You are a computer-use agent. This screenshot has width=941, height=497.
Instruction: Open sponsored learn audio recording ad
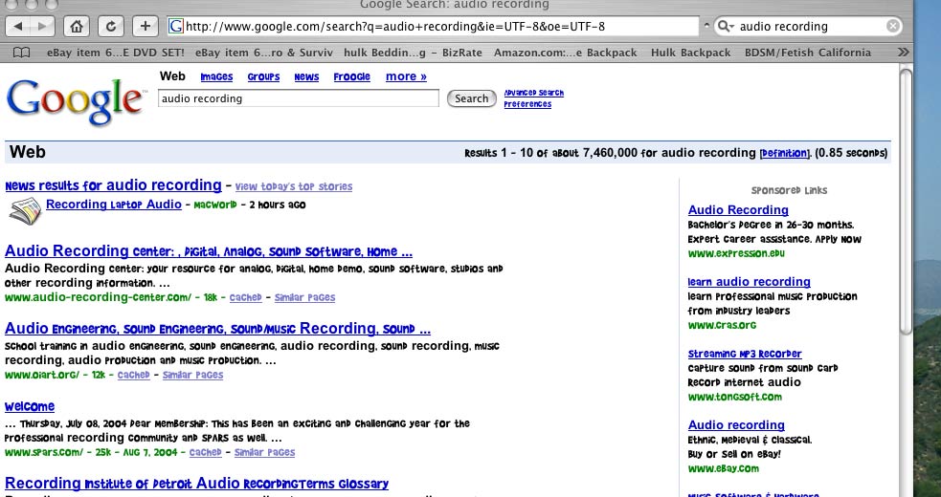(x=749, y=282)
